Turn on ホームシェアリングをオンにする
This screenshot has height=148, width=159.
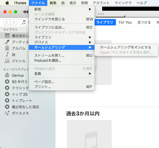126,47
